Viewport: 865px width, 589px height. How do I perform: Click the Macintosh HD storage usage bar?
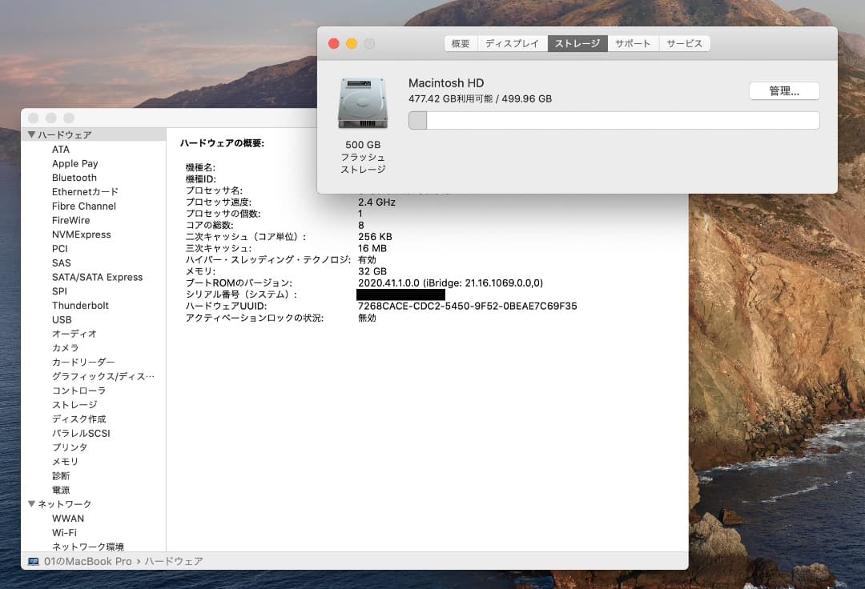coord(614,119)
